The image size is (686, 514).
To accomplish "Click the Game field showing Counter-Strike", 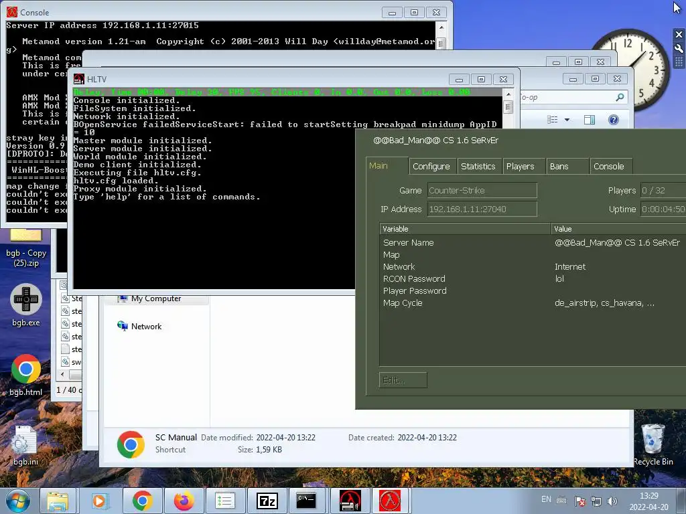I will [x=482, y=191].
